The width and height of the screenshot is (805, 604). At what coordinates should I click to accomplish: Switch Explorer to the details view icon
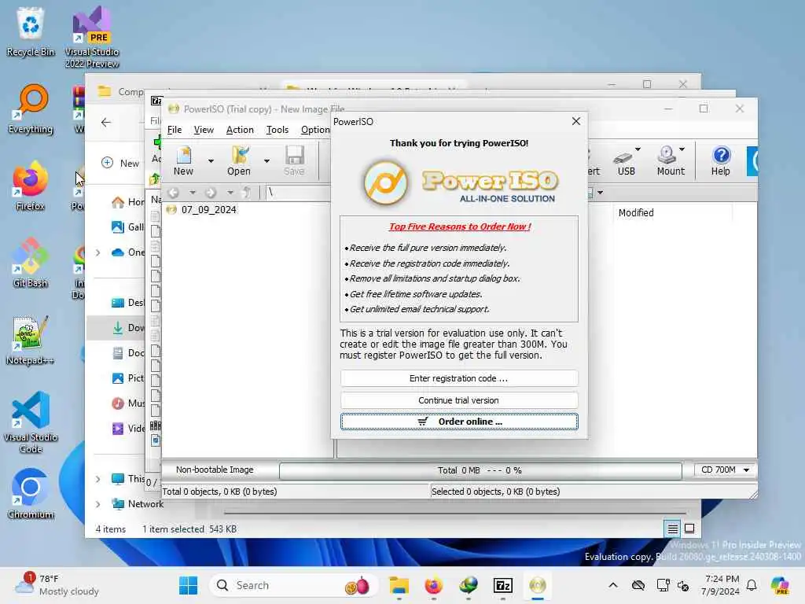(673, 528)
